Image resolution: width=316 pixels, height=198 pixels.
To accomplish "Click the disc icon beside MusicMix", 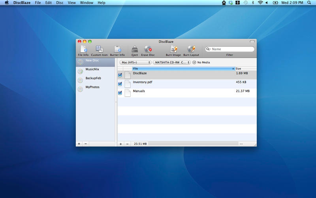I will tap(80, 71).
